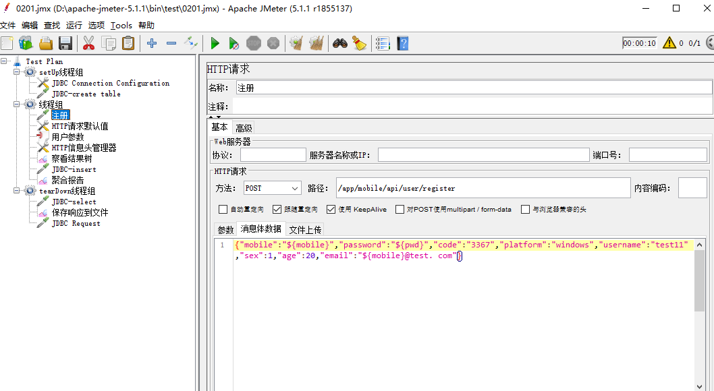The width and height of the screenshot is (714, 391).
Task: Open the search dialog via binoculars icon
Action: pyautogui.click(x=339, y=43)
